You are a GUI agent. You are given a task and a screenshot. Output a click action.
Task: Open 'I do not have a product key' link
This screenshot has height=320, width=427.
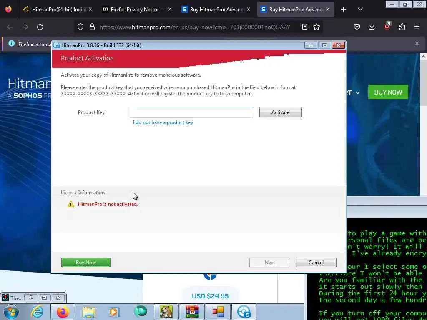coord(163,122)
